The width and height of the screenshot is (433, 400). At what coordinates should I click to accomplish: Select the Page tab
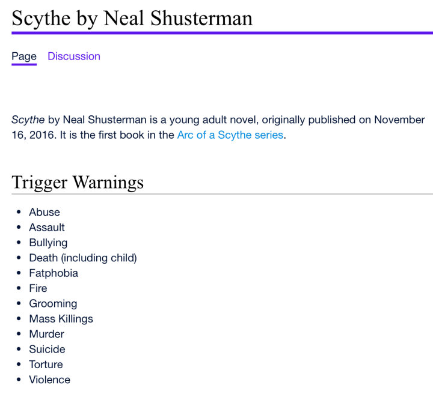24,56
